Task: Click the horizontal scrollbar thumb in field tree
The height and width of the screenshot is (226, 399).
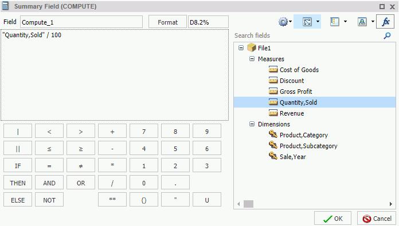Action: coord(249,204)
